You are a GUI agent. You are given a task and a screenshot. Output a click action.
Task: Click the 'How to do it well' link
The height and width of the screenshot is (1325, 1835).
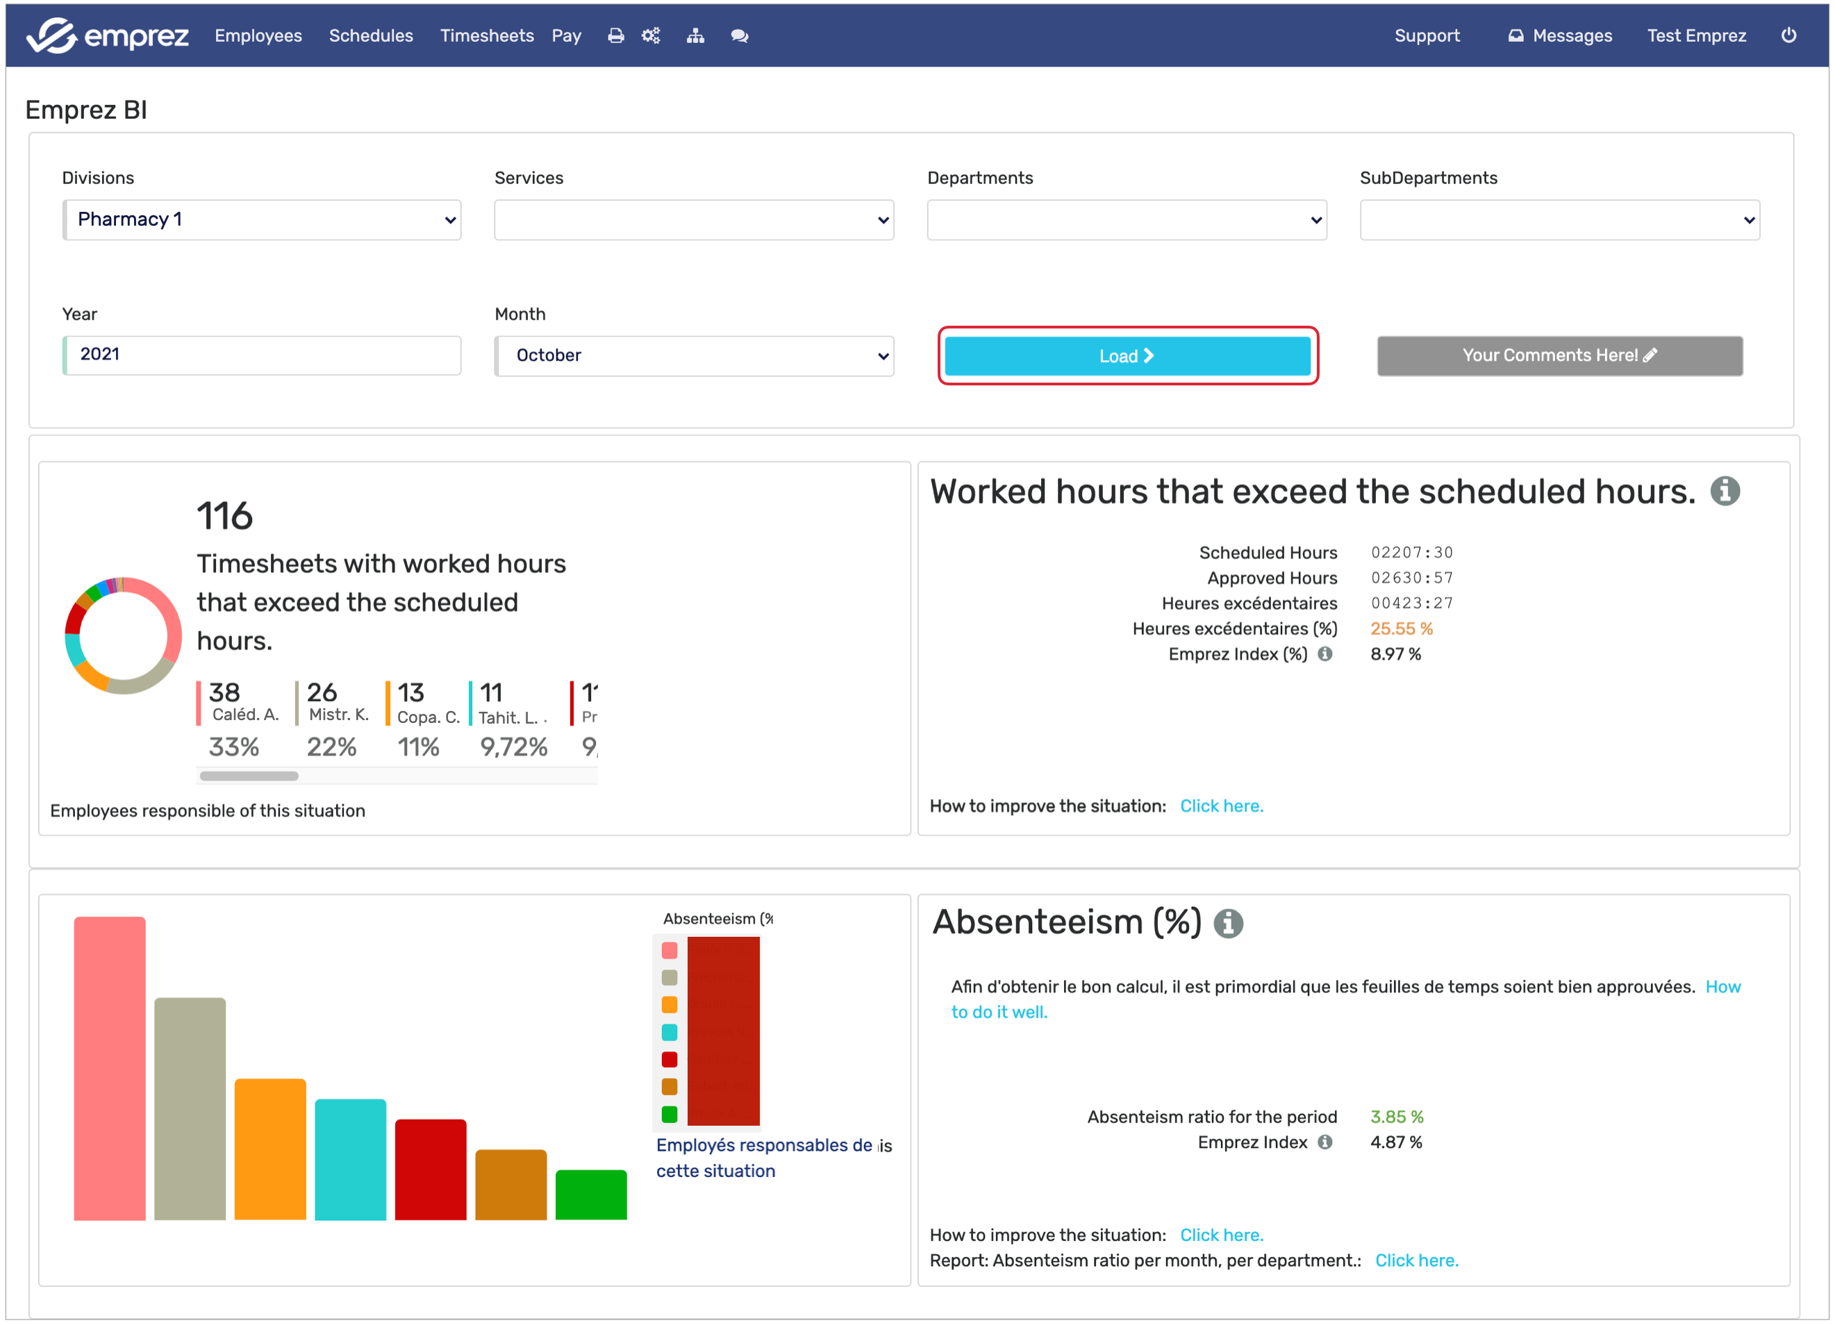point(998,1012)
